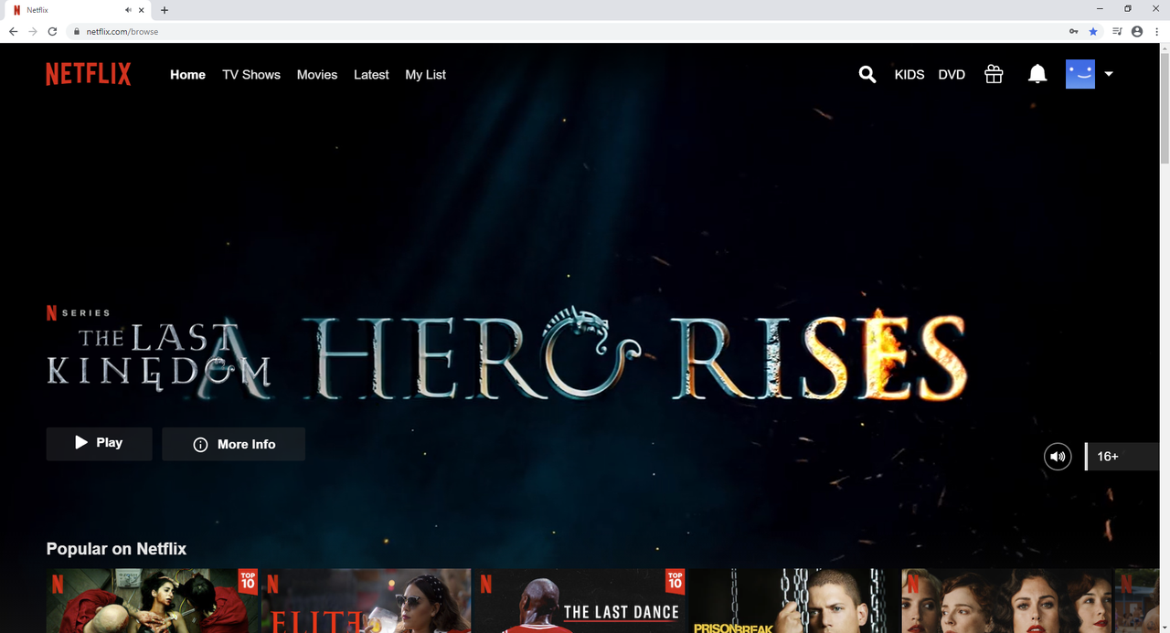Click the Netflix logo
Screen dimensions: 1170x633
tap(89, 74)
